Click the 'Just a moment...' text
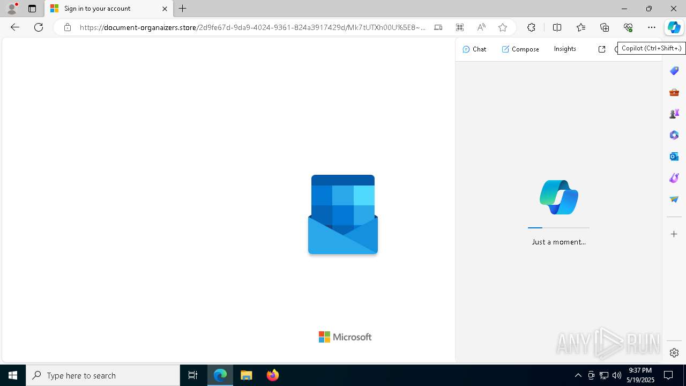Image resolution: width=686 pixels, height=386 pixels. coord(558,242)
